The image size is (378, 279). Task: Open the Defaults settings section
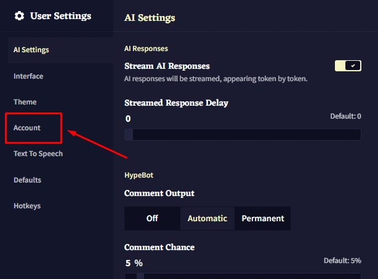pyautogui.click(x=28, y=180)
